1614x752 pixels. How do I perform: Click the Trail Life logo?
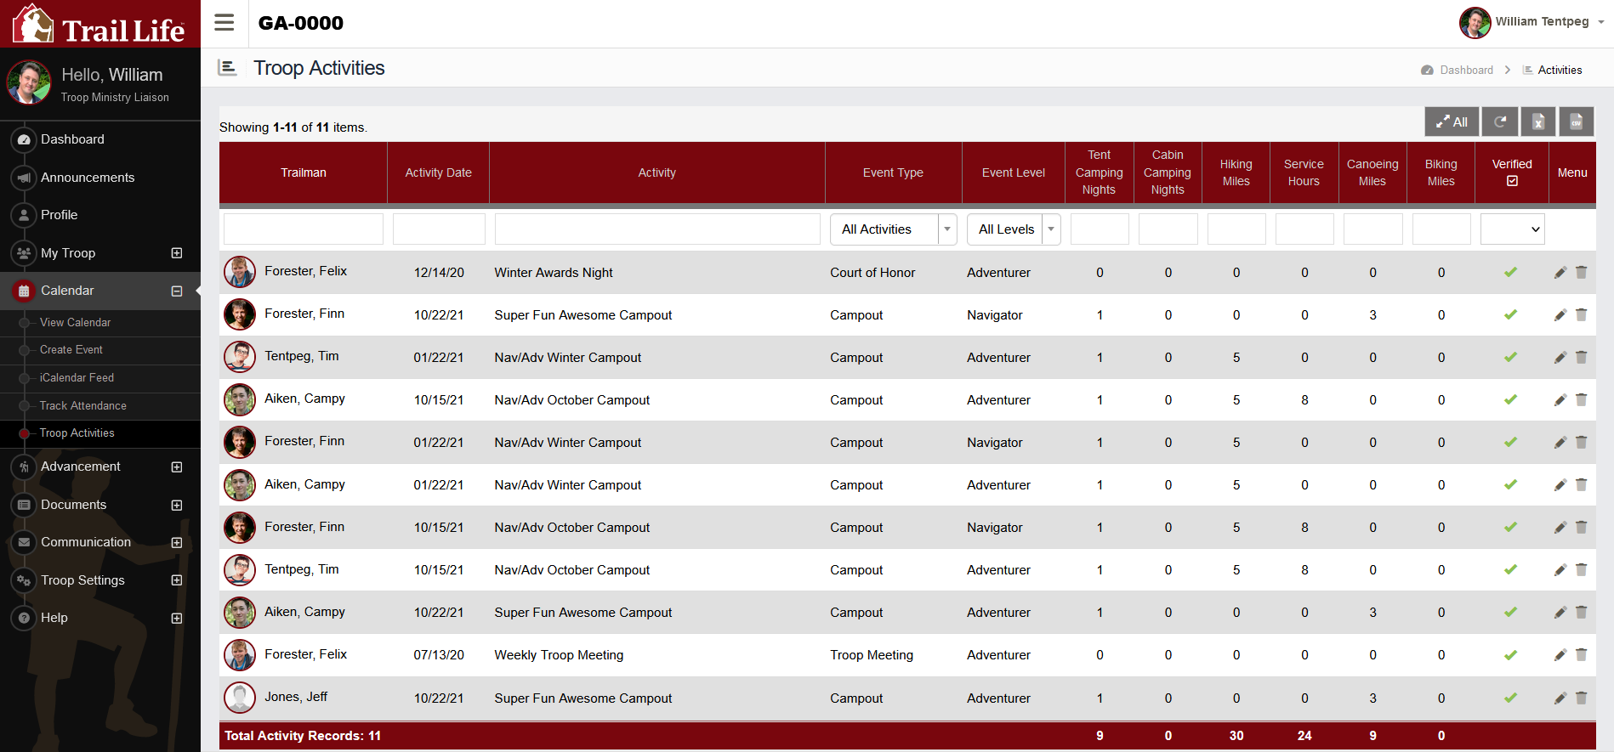coord(99,24)
